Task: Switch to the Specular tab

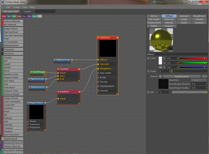Action: [184, 16]
